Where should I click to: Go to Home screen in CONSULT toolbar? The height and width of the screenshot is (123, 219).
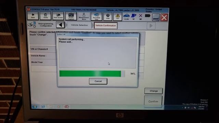click(x=46, y=16)
